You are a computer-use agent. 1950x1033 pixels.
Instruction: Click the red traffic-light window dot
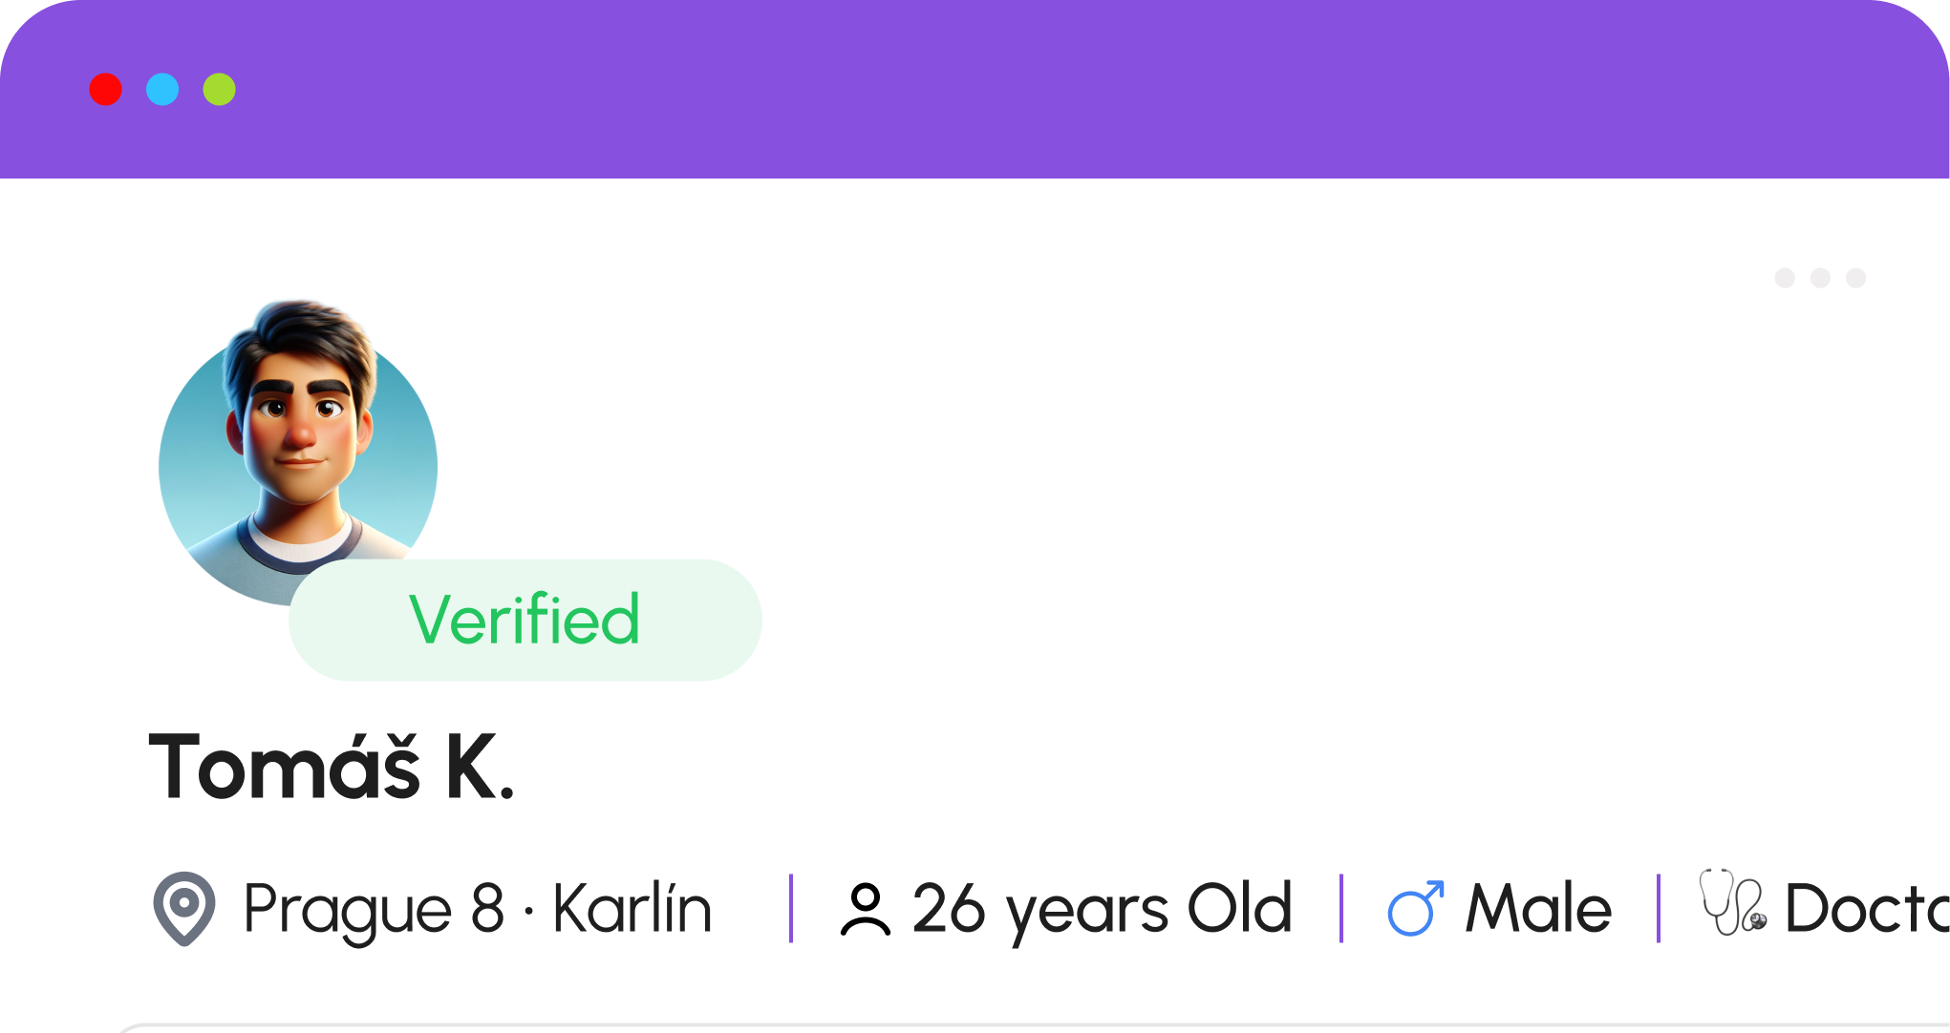point(107,91)
